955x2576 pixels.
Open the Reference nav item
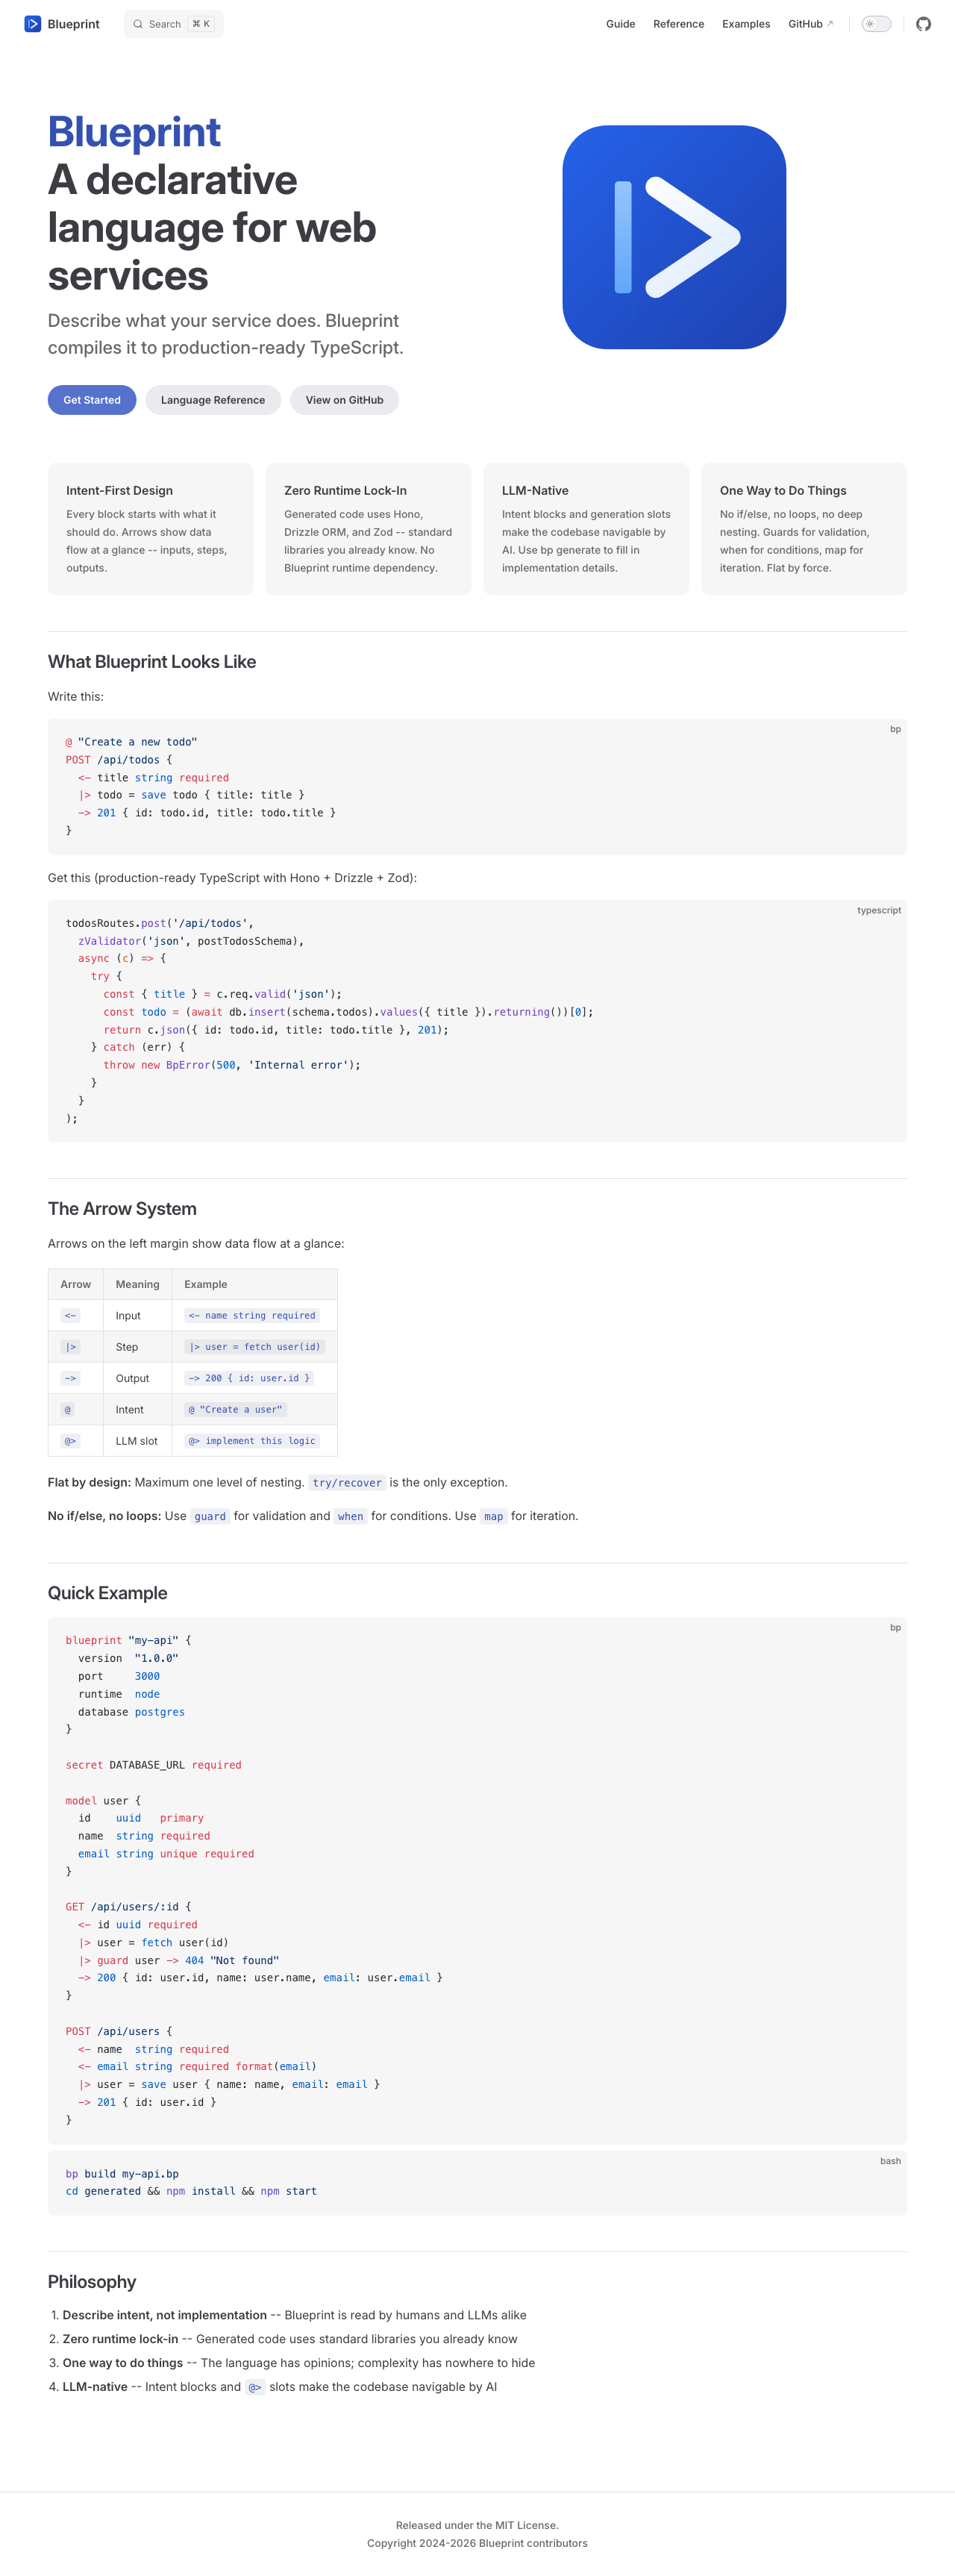point(678,24)
